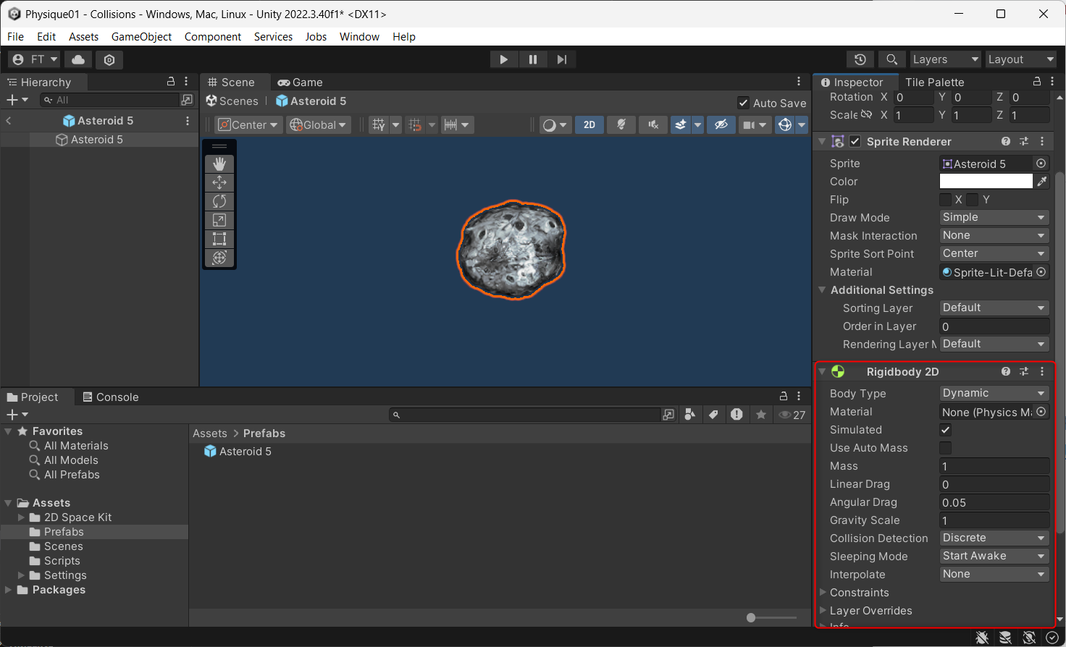Open the GameObject menu
1066x647 pixels.
click(141, 37)
